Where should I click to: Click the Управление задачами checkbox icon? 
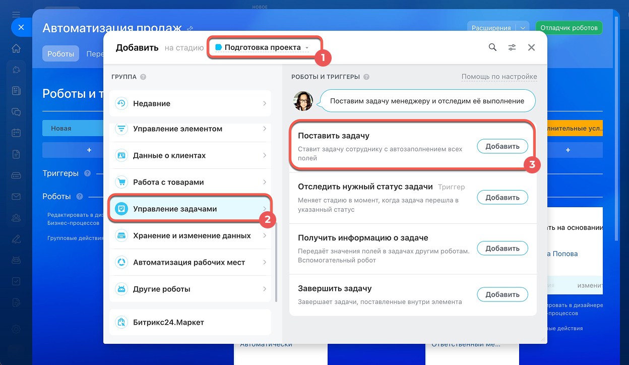point(121,209)
